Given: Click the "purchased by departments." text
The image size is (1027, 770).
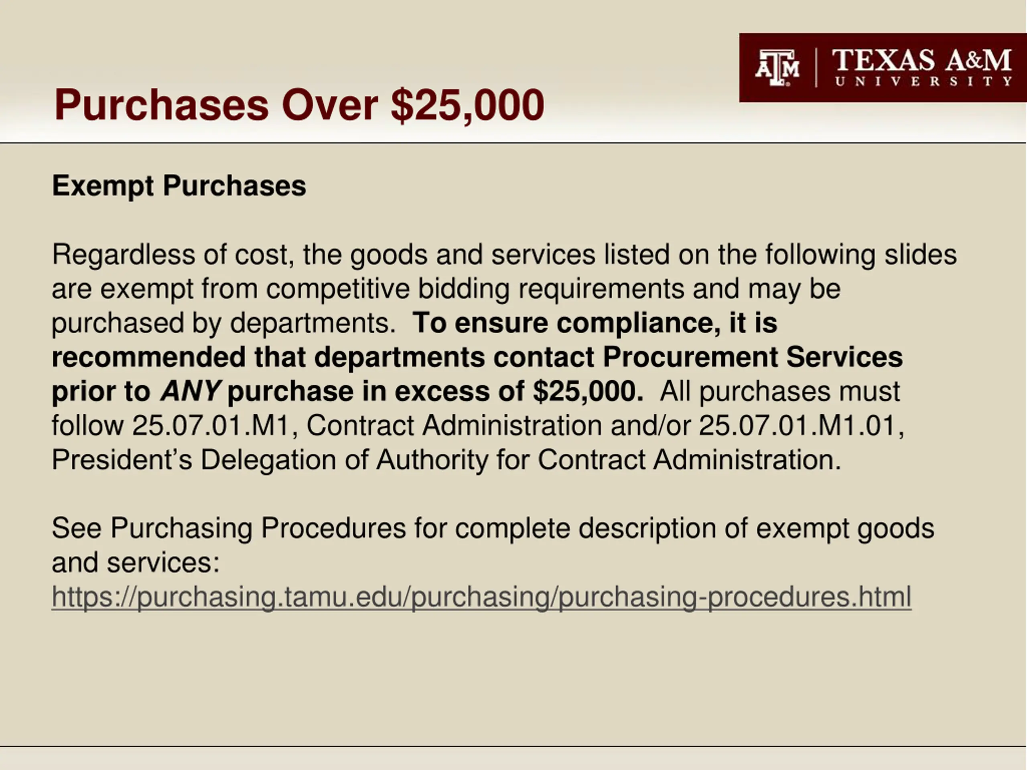Looking at the screenshot, I should [x=223, y=323].
